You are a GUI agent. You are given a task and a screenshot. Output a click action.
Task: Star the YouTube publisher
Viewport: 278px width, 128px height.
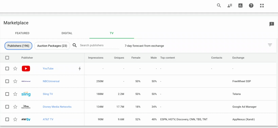[15, 69]
